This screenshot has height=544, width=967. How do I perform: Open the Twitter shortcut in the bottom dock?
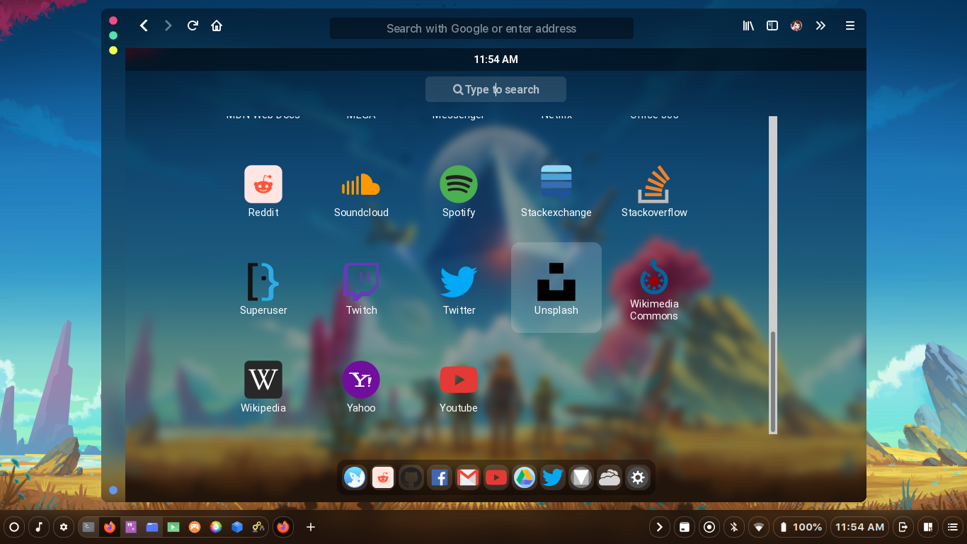[552, 477]
